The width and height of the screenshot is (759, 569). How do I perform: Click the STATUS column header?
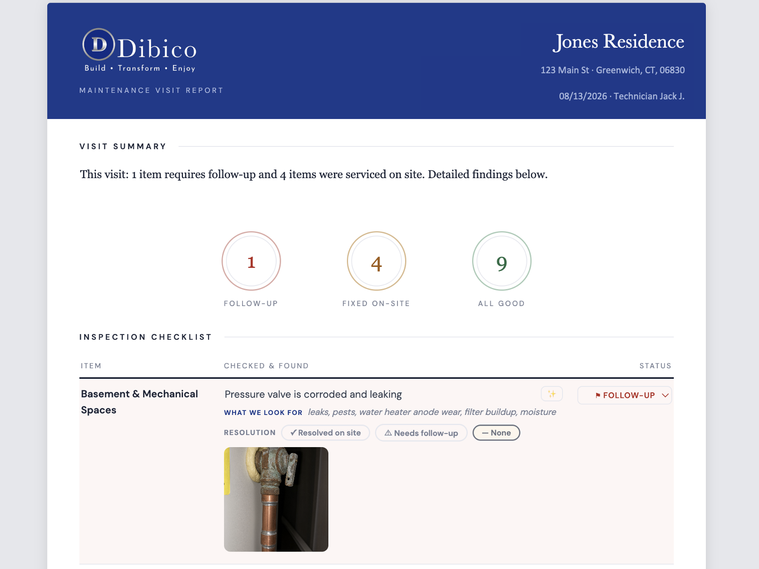pyautogui.click(x=655, y=366)
